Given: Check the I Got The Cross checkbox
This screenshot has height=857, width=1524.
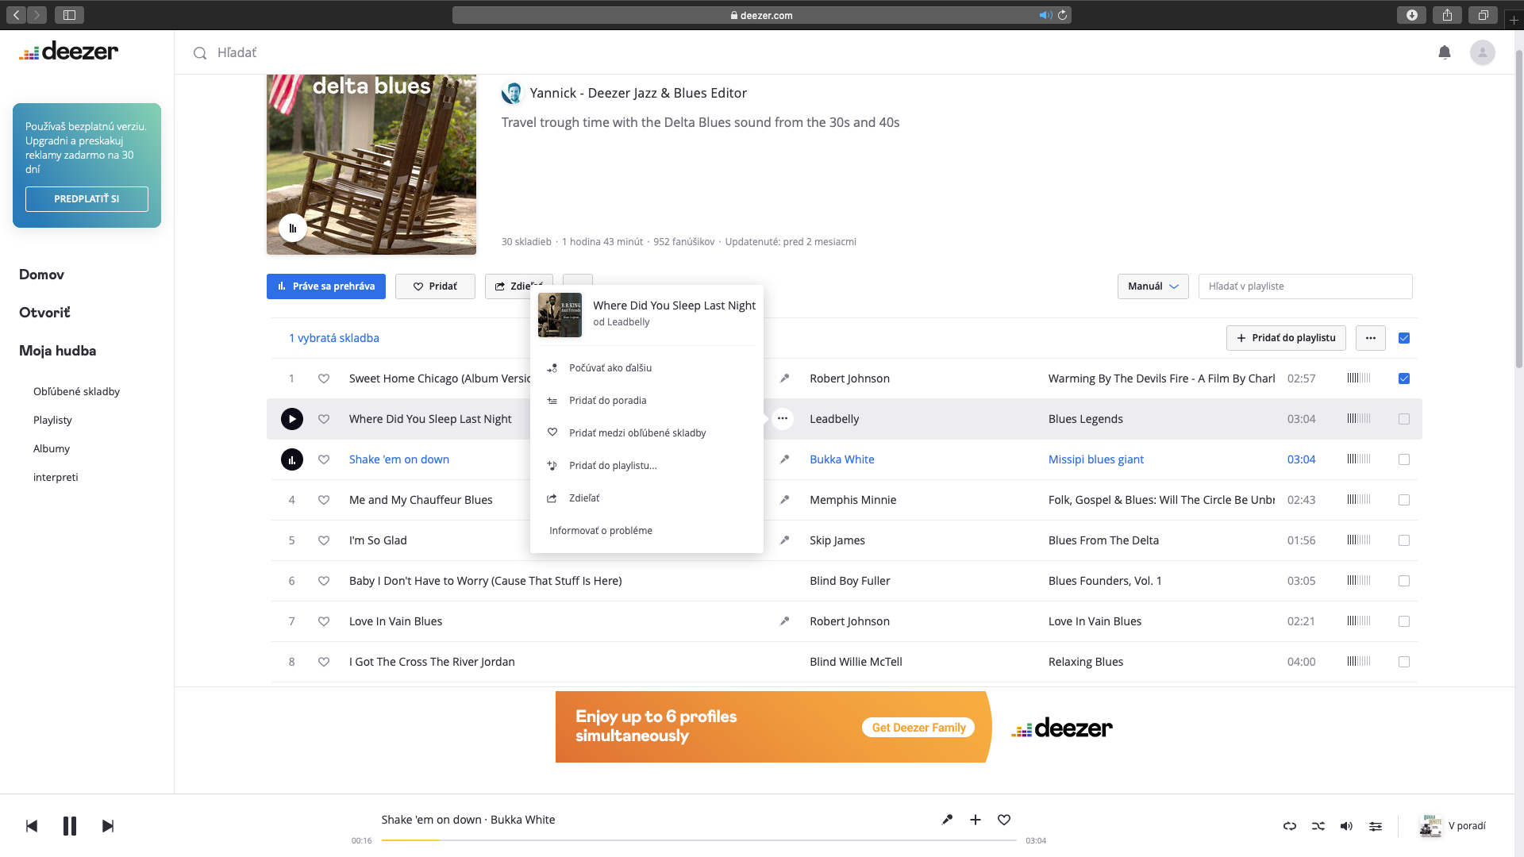Looking at the screenshot, I should 1404,662.
